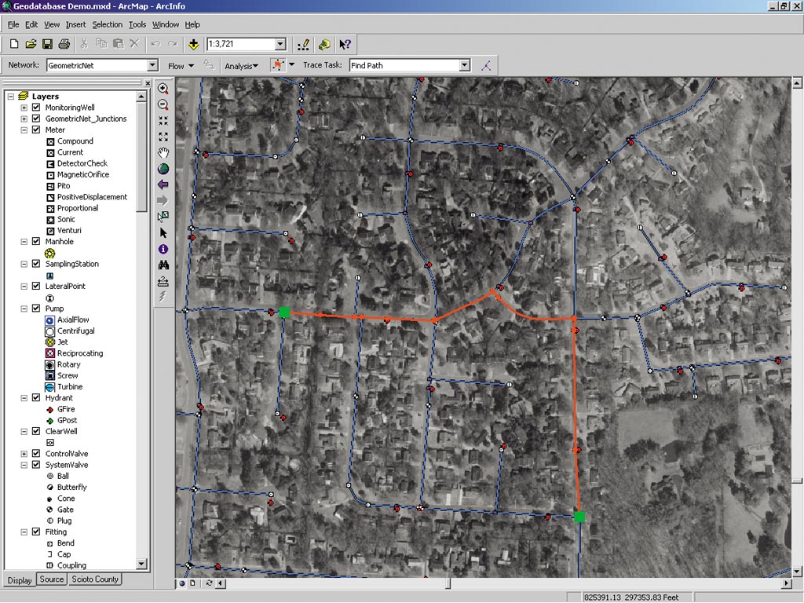Open the Network GeometricNet dropdown
This screenshot has height=603, width=804.
tap(152, 65)
